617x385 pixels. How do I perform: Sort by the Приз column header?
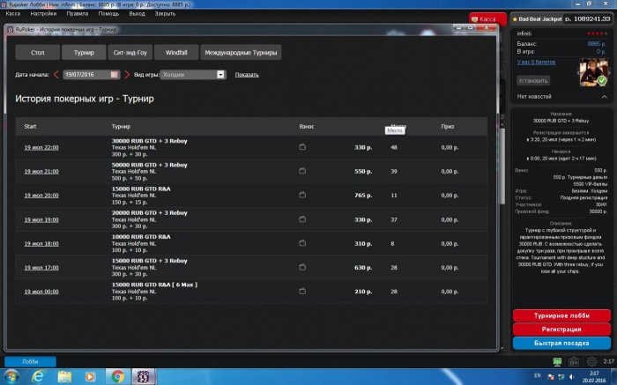[448, 126]
